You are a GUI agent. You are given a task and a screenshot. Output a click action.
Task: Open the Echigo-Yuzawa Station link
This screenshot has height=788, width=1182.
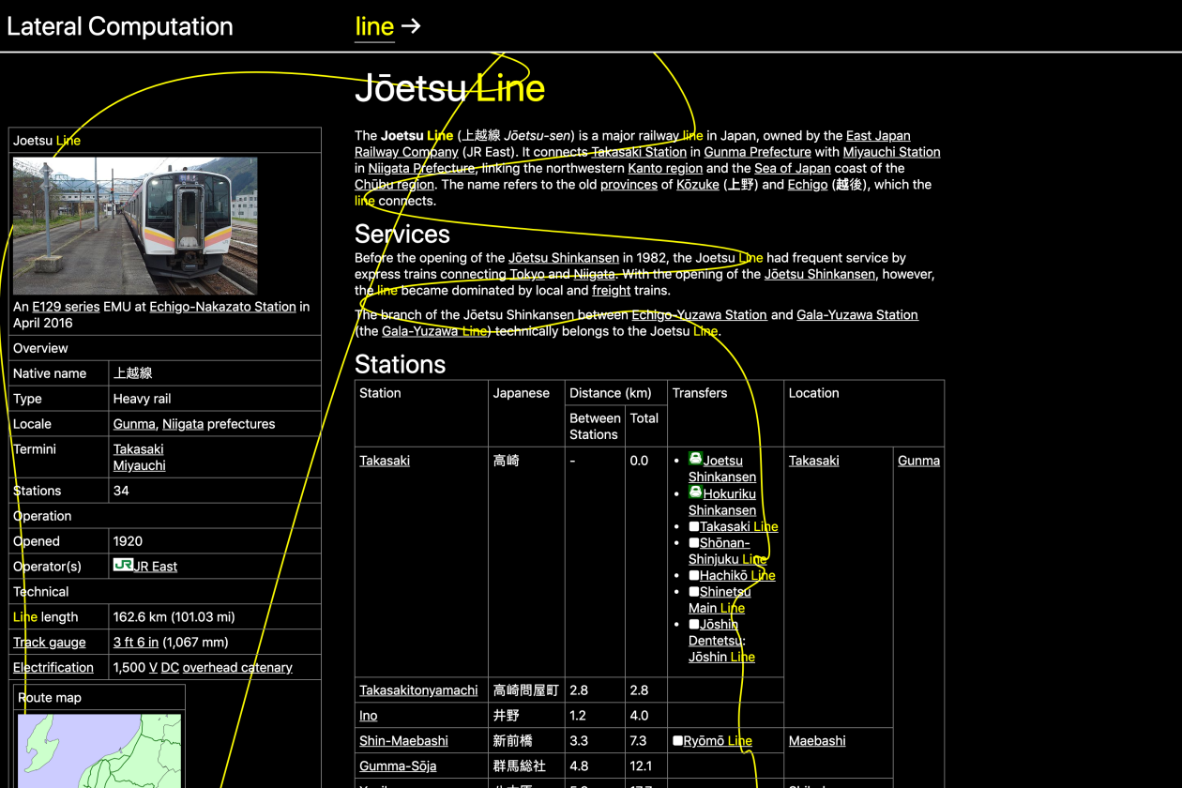click(699, 315)
